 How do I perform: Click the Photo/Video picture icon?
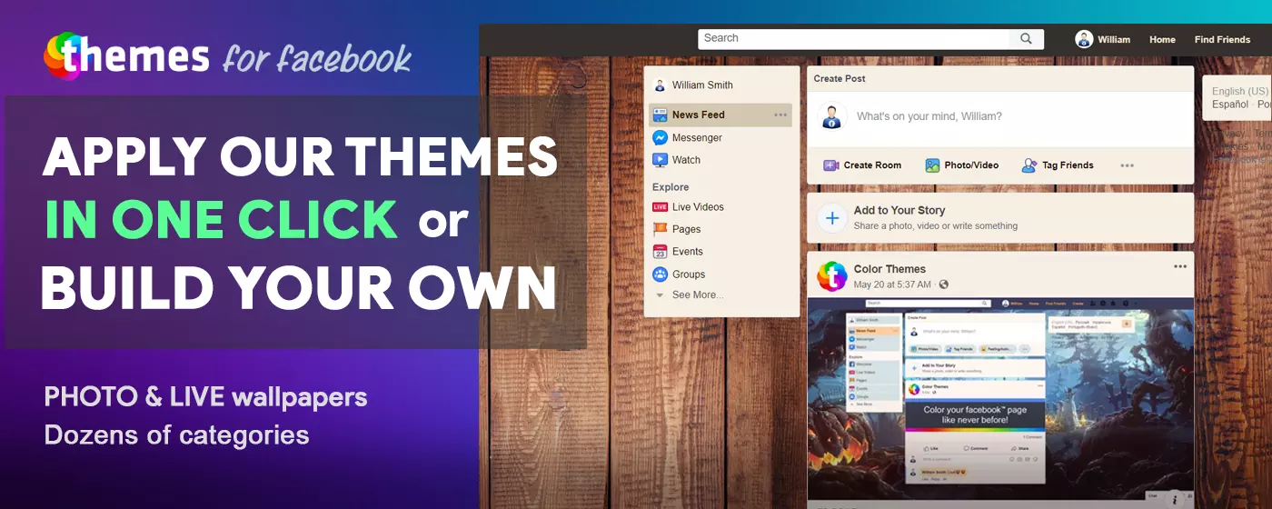coord(932,165)
